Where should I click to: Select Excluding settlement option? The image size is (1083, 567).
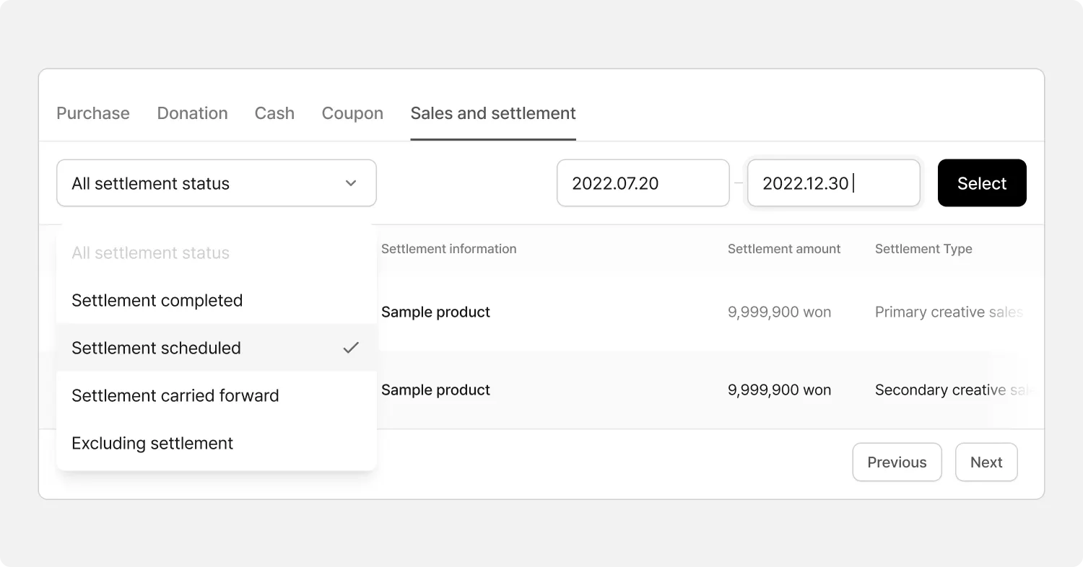tap(152, 444)
